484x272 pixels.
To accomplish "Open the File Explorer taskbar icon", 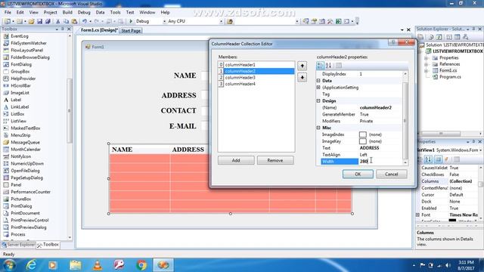I will tap(76, 265).
